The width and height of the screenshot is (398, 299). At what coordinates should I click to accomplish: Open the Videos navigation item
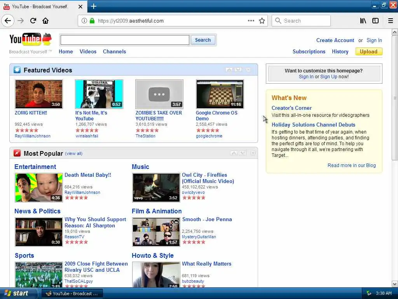pos(88,51)
